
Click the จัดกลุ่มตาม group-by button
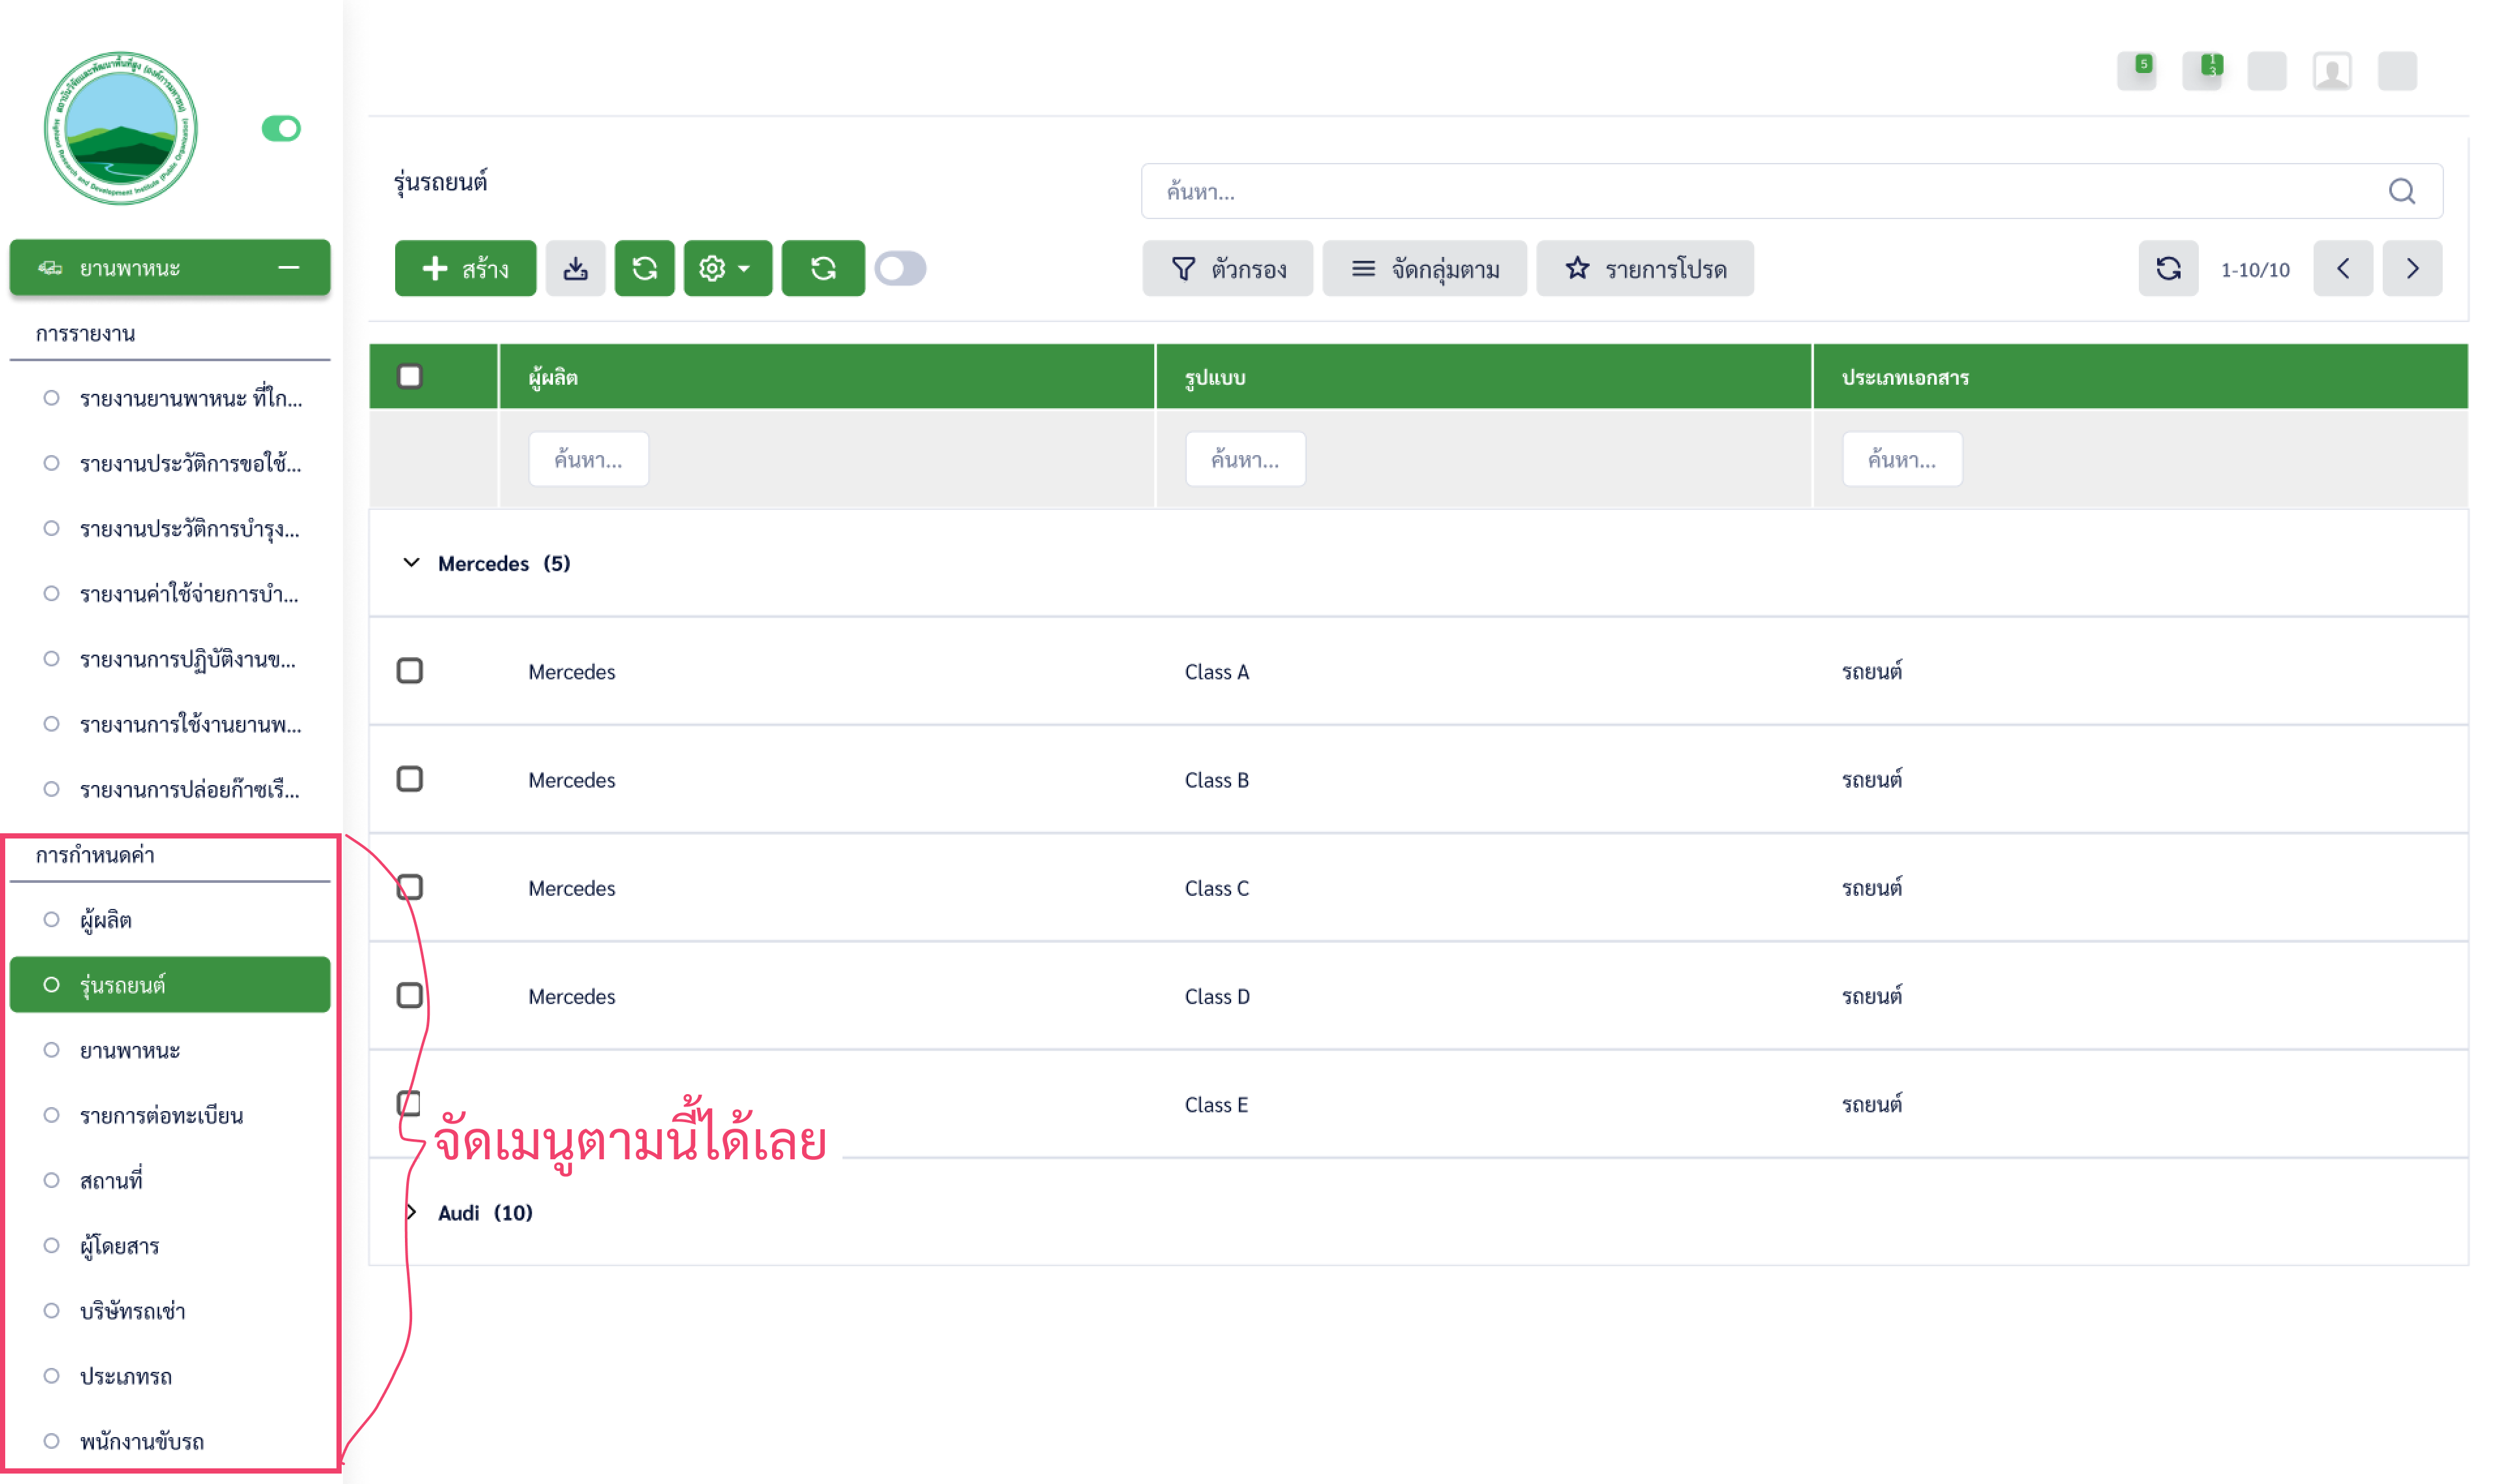[1424, 268]
